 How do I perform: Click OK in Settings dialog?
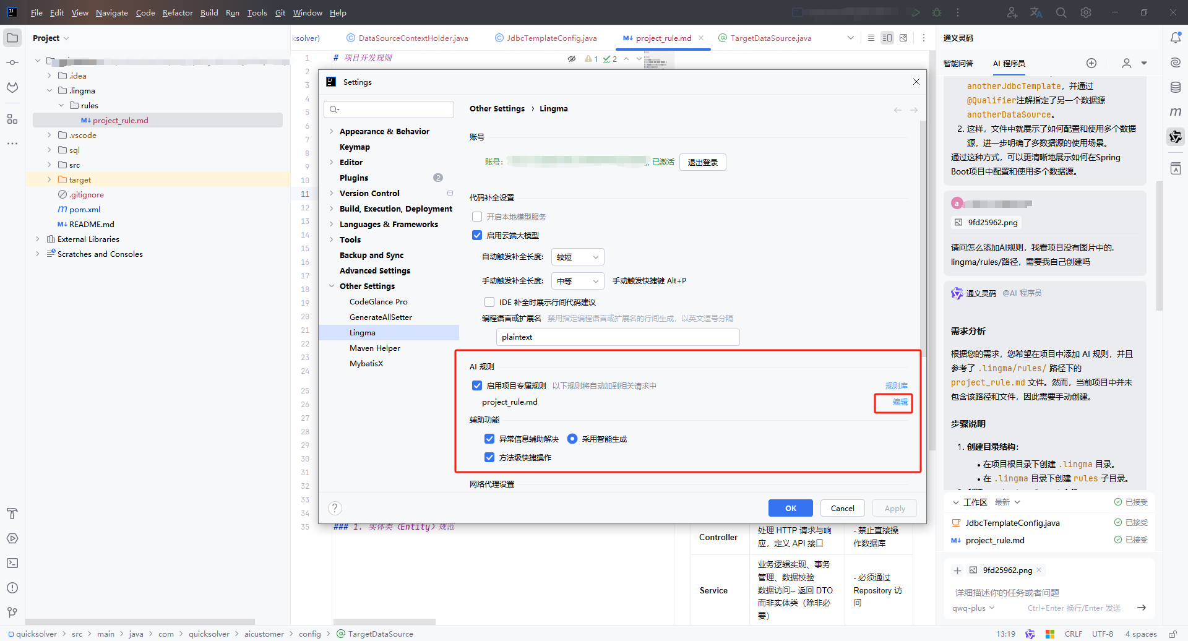(x=791, y=508)
